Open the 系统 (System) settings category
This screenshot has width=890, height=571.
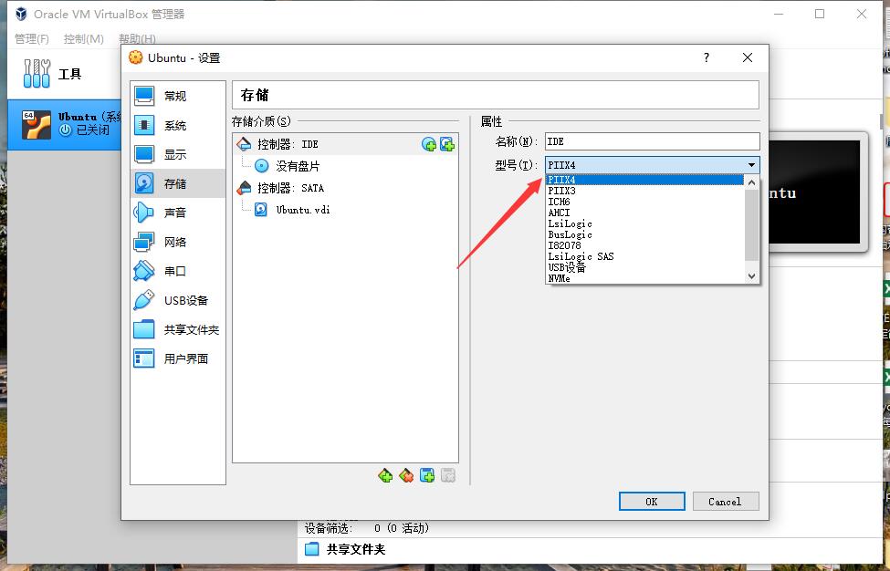coord(178,125)
